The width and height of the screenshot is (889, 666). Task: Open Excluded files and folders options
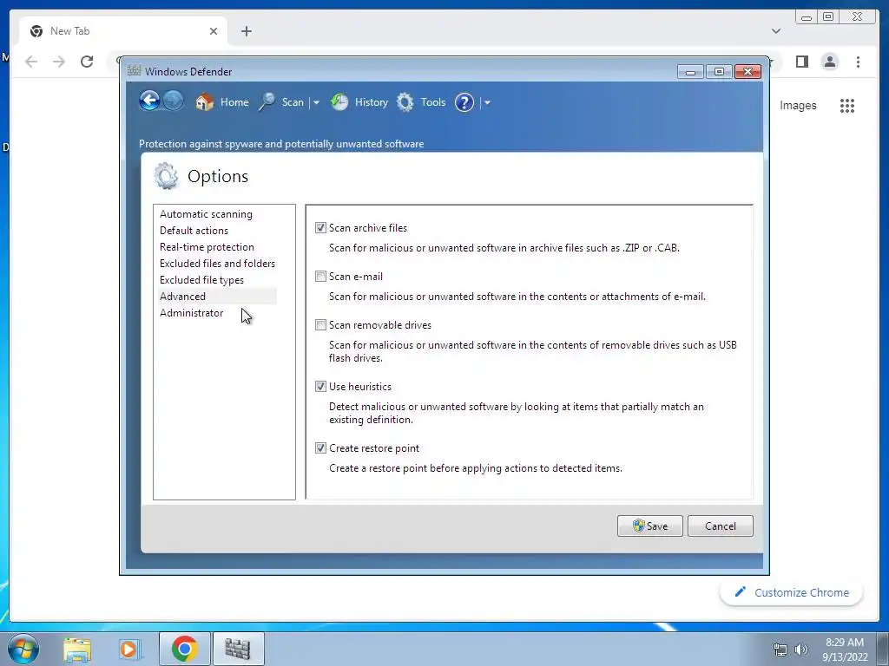(217, 264)
